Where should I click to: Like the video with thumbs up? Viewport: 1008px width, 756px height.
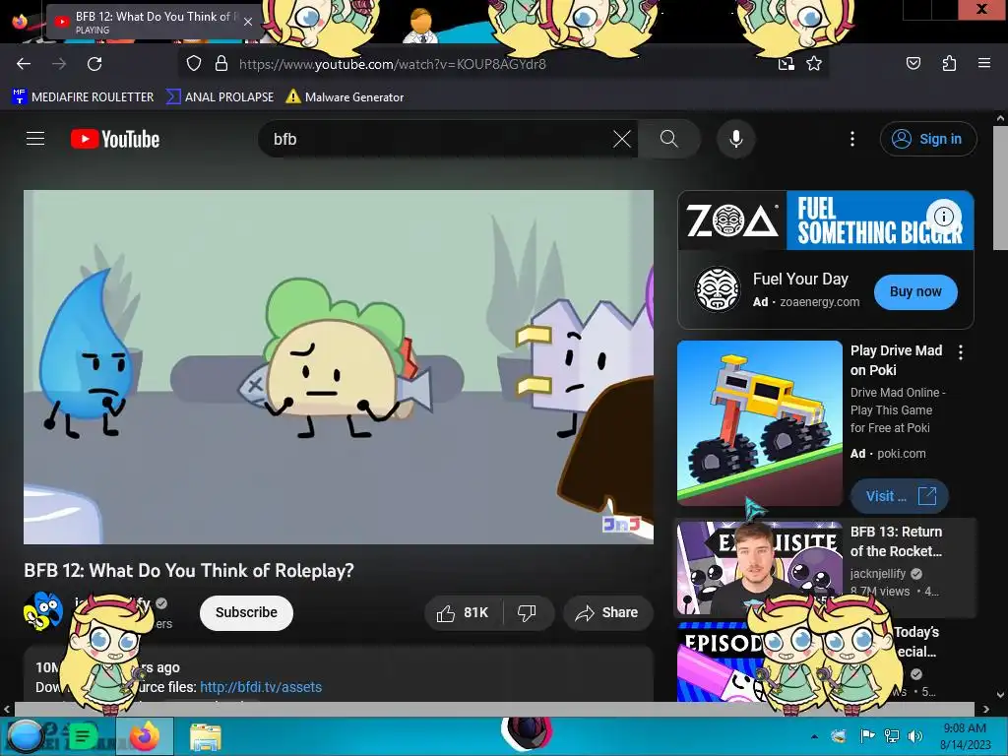[464, 612]
